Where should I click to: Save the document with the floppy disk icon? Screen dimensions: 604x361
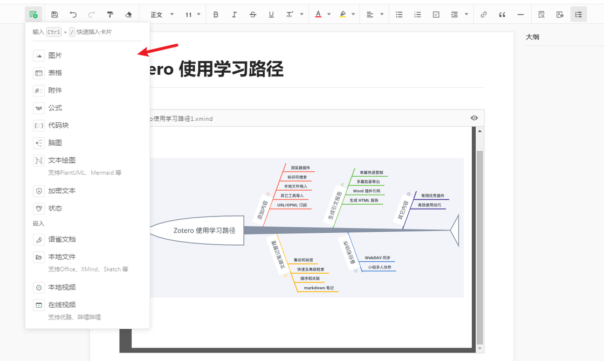tap(54, 15)
